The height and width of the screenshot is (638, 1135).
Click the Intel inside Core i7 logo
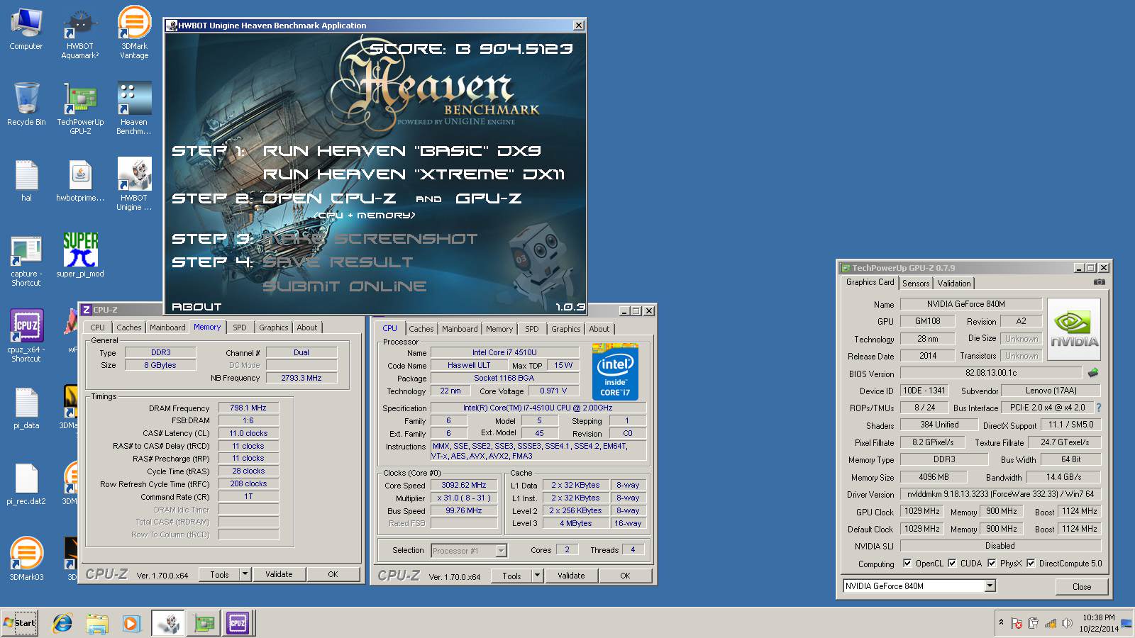[x=614, y=374]
